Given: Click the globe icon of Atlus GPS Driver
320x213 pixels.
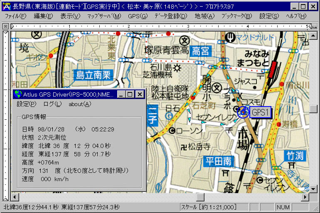Looking at the screenshot, I should [18, 94].
